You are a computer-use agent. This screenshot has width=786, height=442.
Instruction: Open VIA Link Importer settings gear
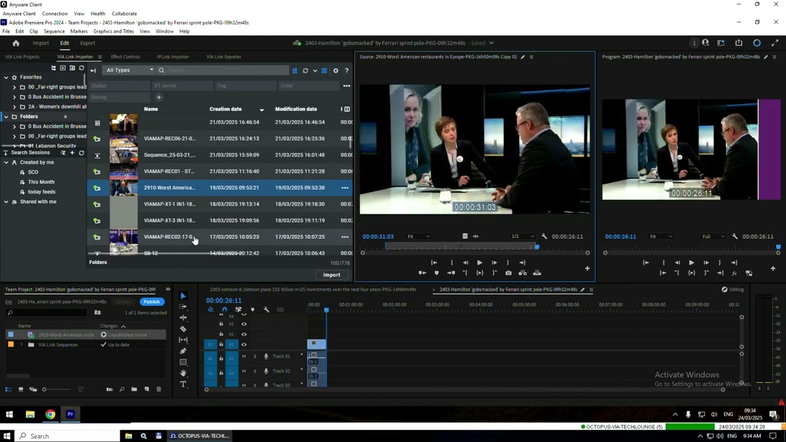(x=335, y=71)
